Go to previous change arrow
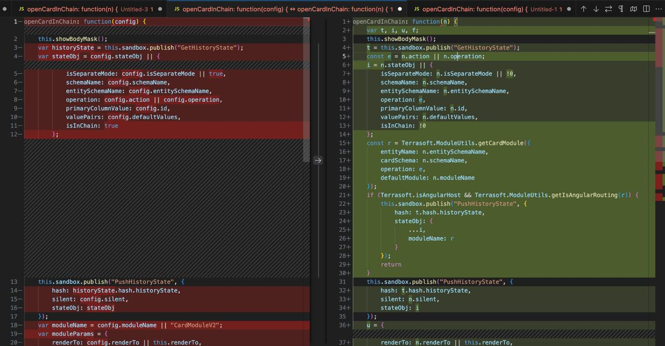Screen dimensions: 665x346 coord(583,9)
